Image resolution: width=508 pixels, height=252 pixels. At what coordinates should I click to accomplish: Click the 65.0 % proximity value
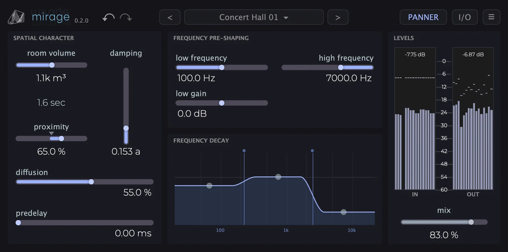(51, 151)
